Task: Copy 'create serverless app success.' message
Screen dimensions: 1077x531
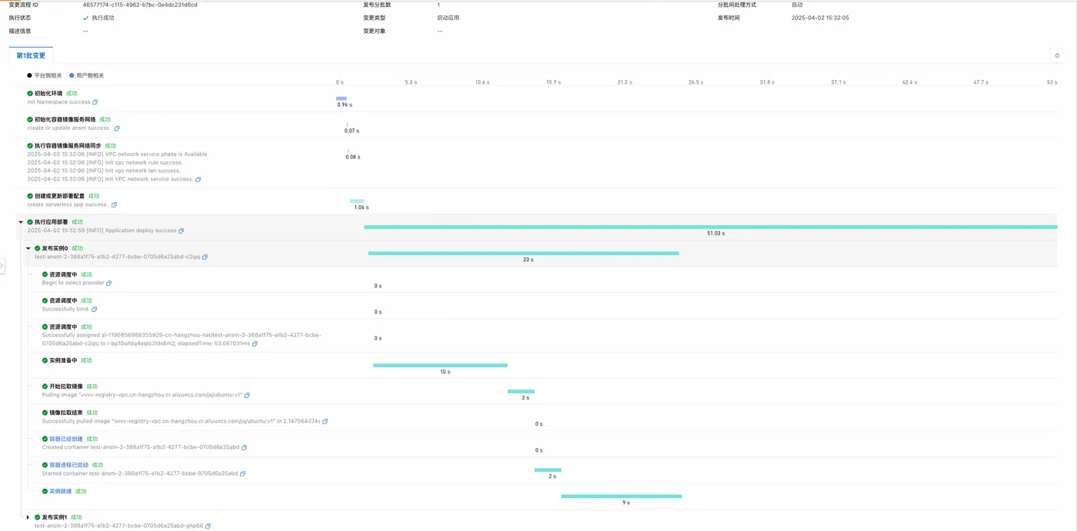Action: point(114,205)
